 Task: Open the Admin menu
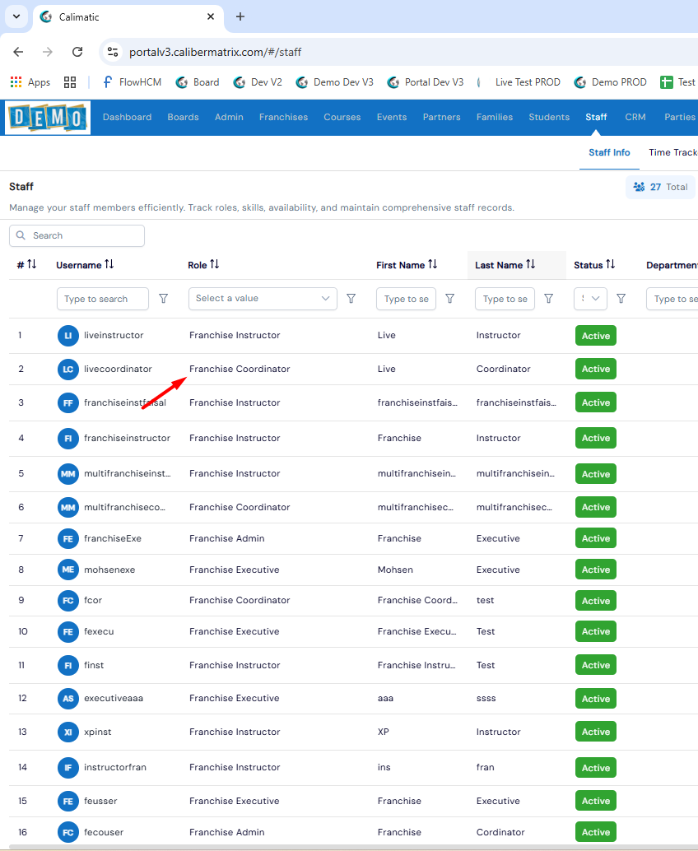coord(229,117)
